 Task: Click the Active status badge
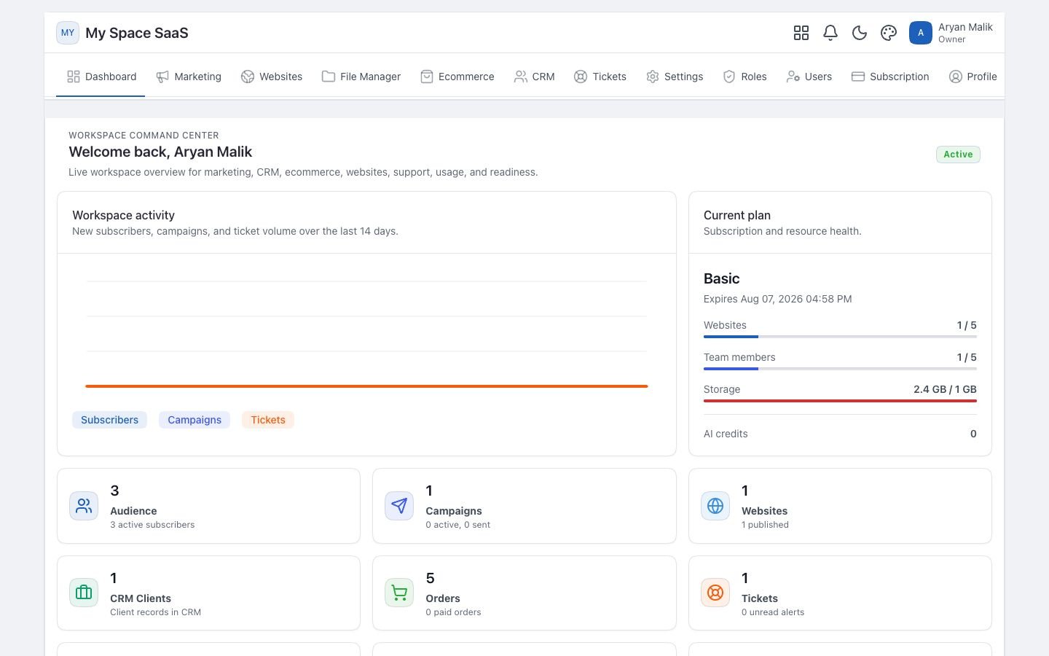click(x=958, y=155)
